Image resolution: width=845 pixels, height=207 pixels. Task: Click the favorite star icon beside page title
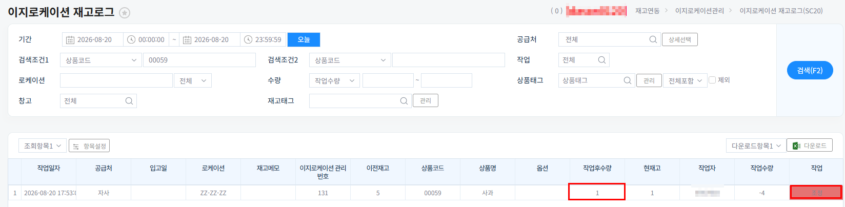[x=125, y=13]
